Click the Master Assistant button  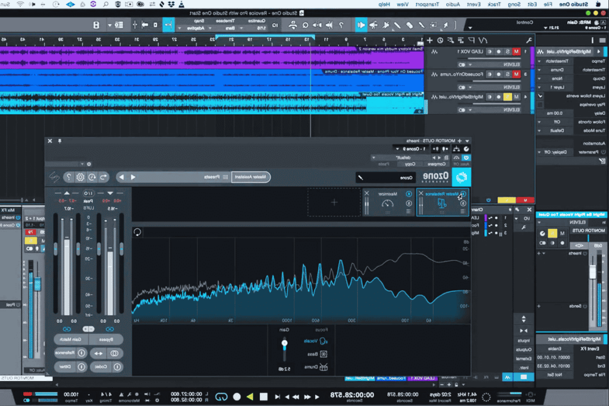coord(251,177)
